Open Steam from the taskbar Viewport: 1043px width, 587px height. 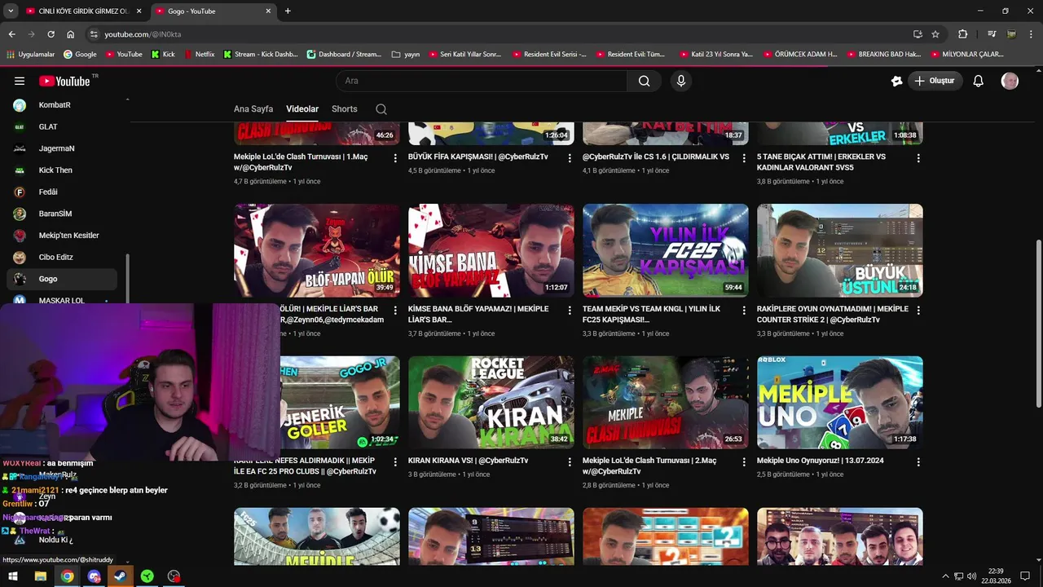tap(121, 576)
